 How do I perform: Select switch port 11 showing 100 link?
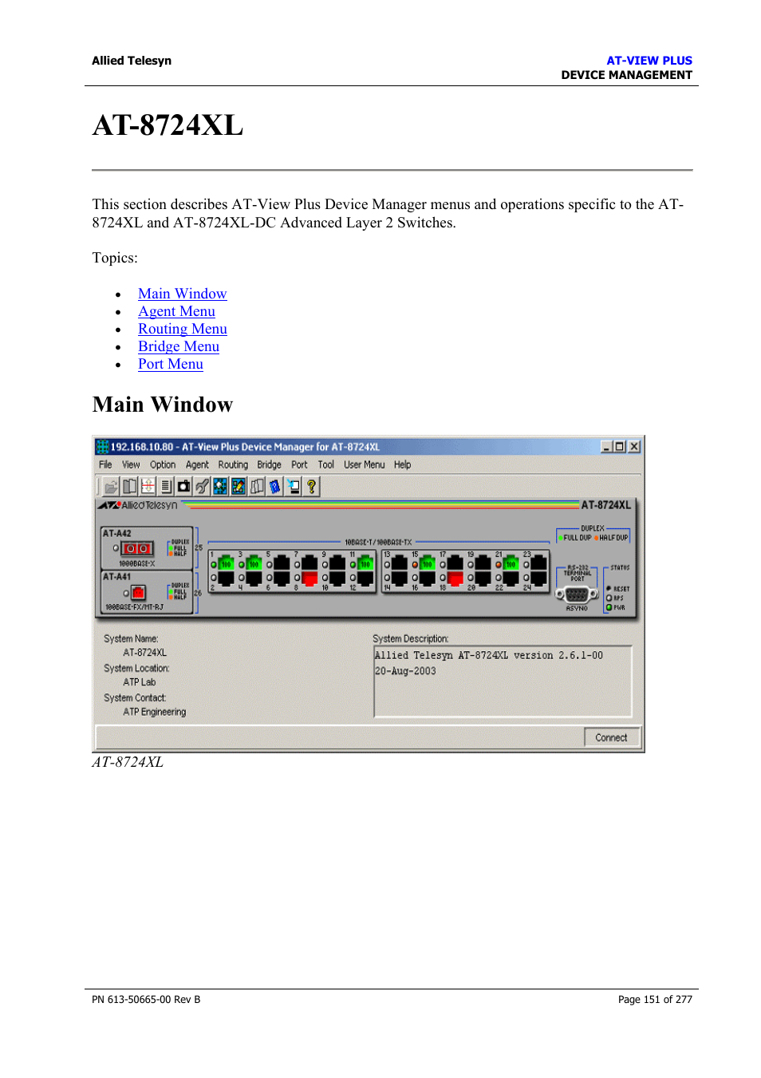tap(365, 563)
